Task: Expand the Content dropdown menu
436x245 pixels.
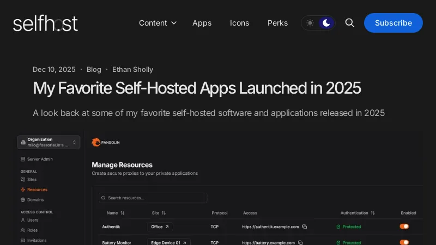Action: (x=158, y=23)
